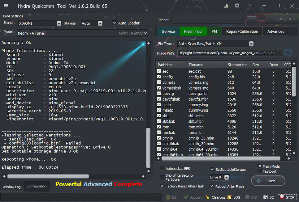Click the log vertical scrollbar thumb
The height and width of the screenshot is (202, 299).
pos(148,148)
